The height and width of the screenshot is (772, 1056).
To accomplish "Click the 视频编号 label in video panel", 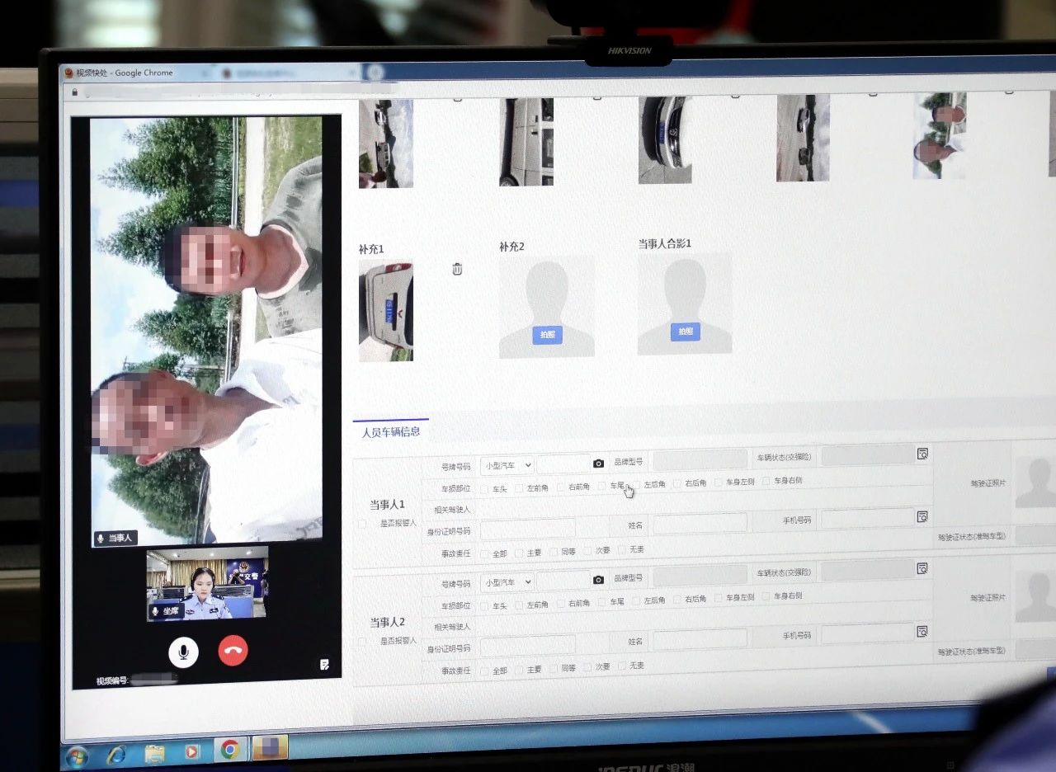I will click(112, 681).
